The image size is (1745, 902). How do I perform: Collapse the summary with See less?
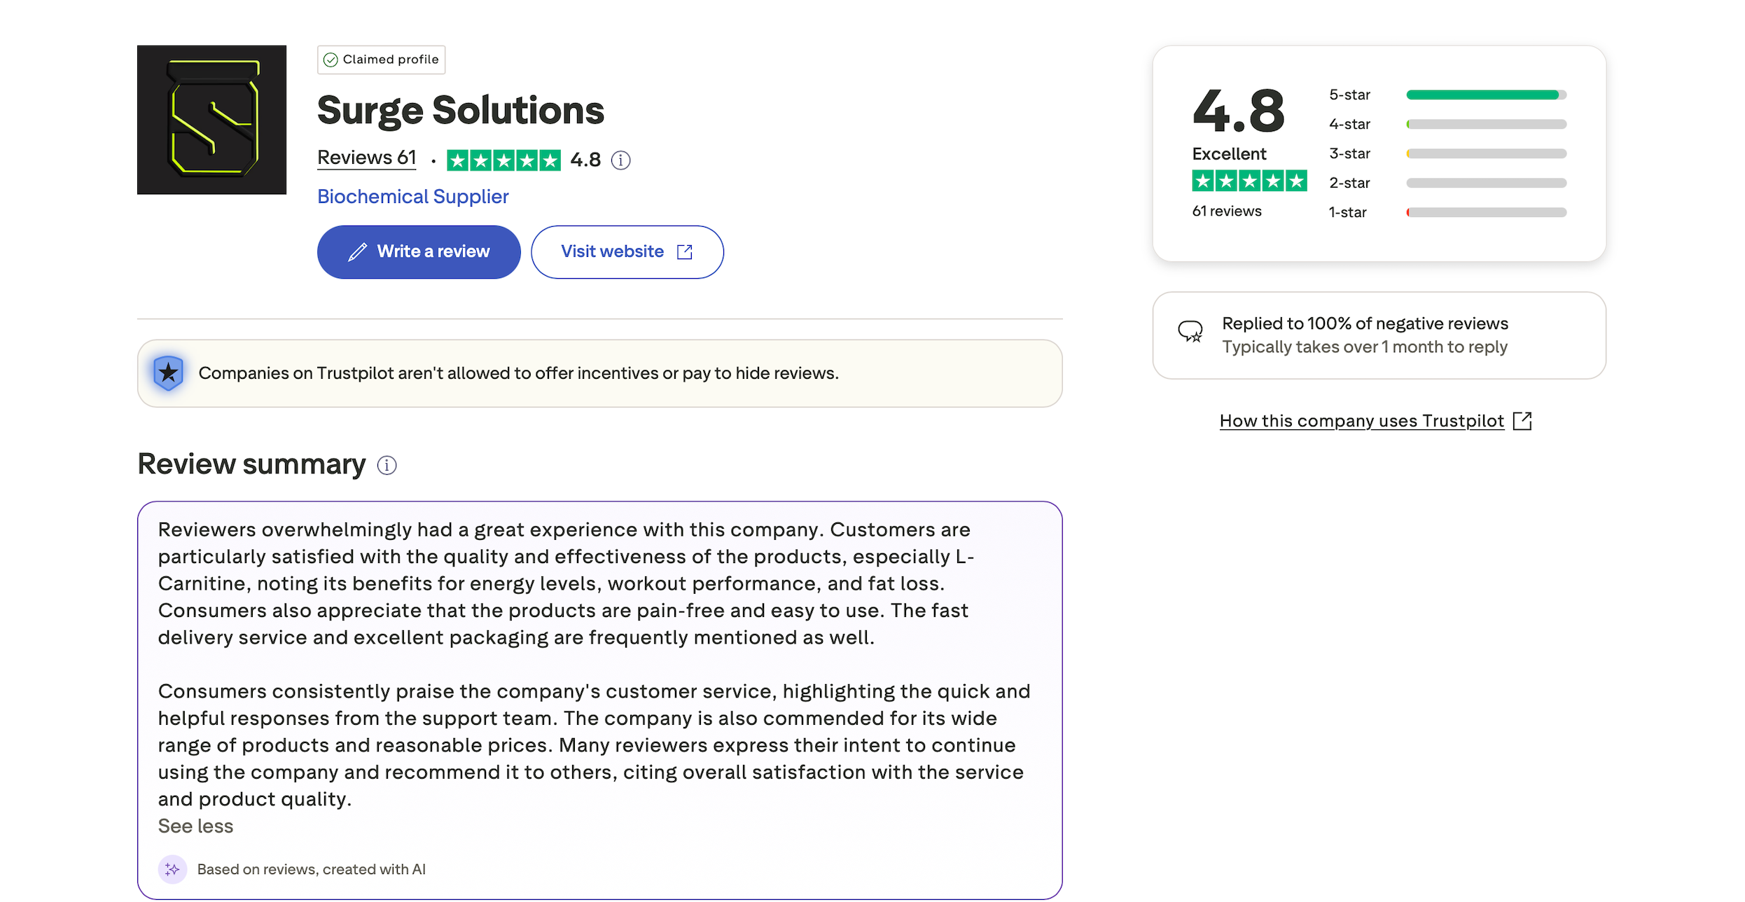pyautogui.click(x=195, y=826)
